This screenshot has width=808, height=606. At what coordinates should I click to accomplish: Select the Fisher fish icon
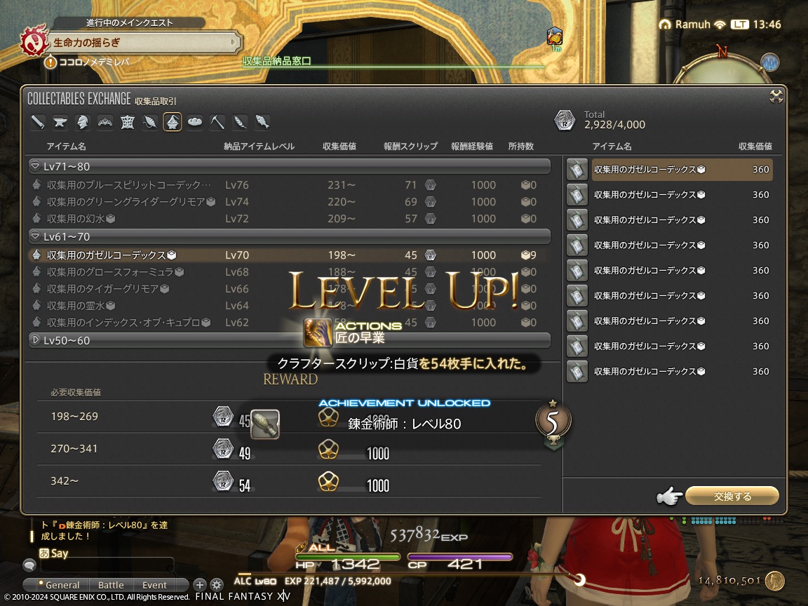point(262,122)
